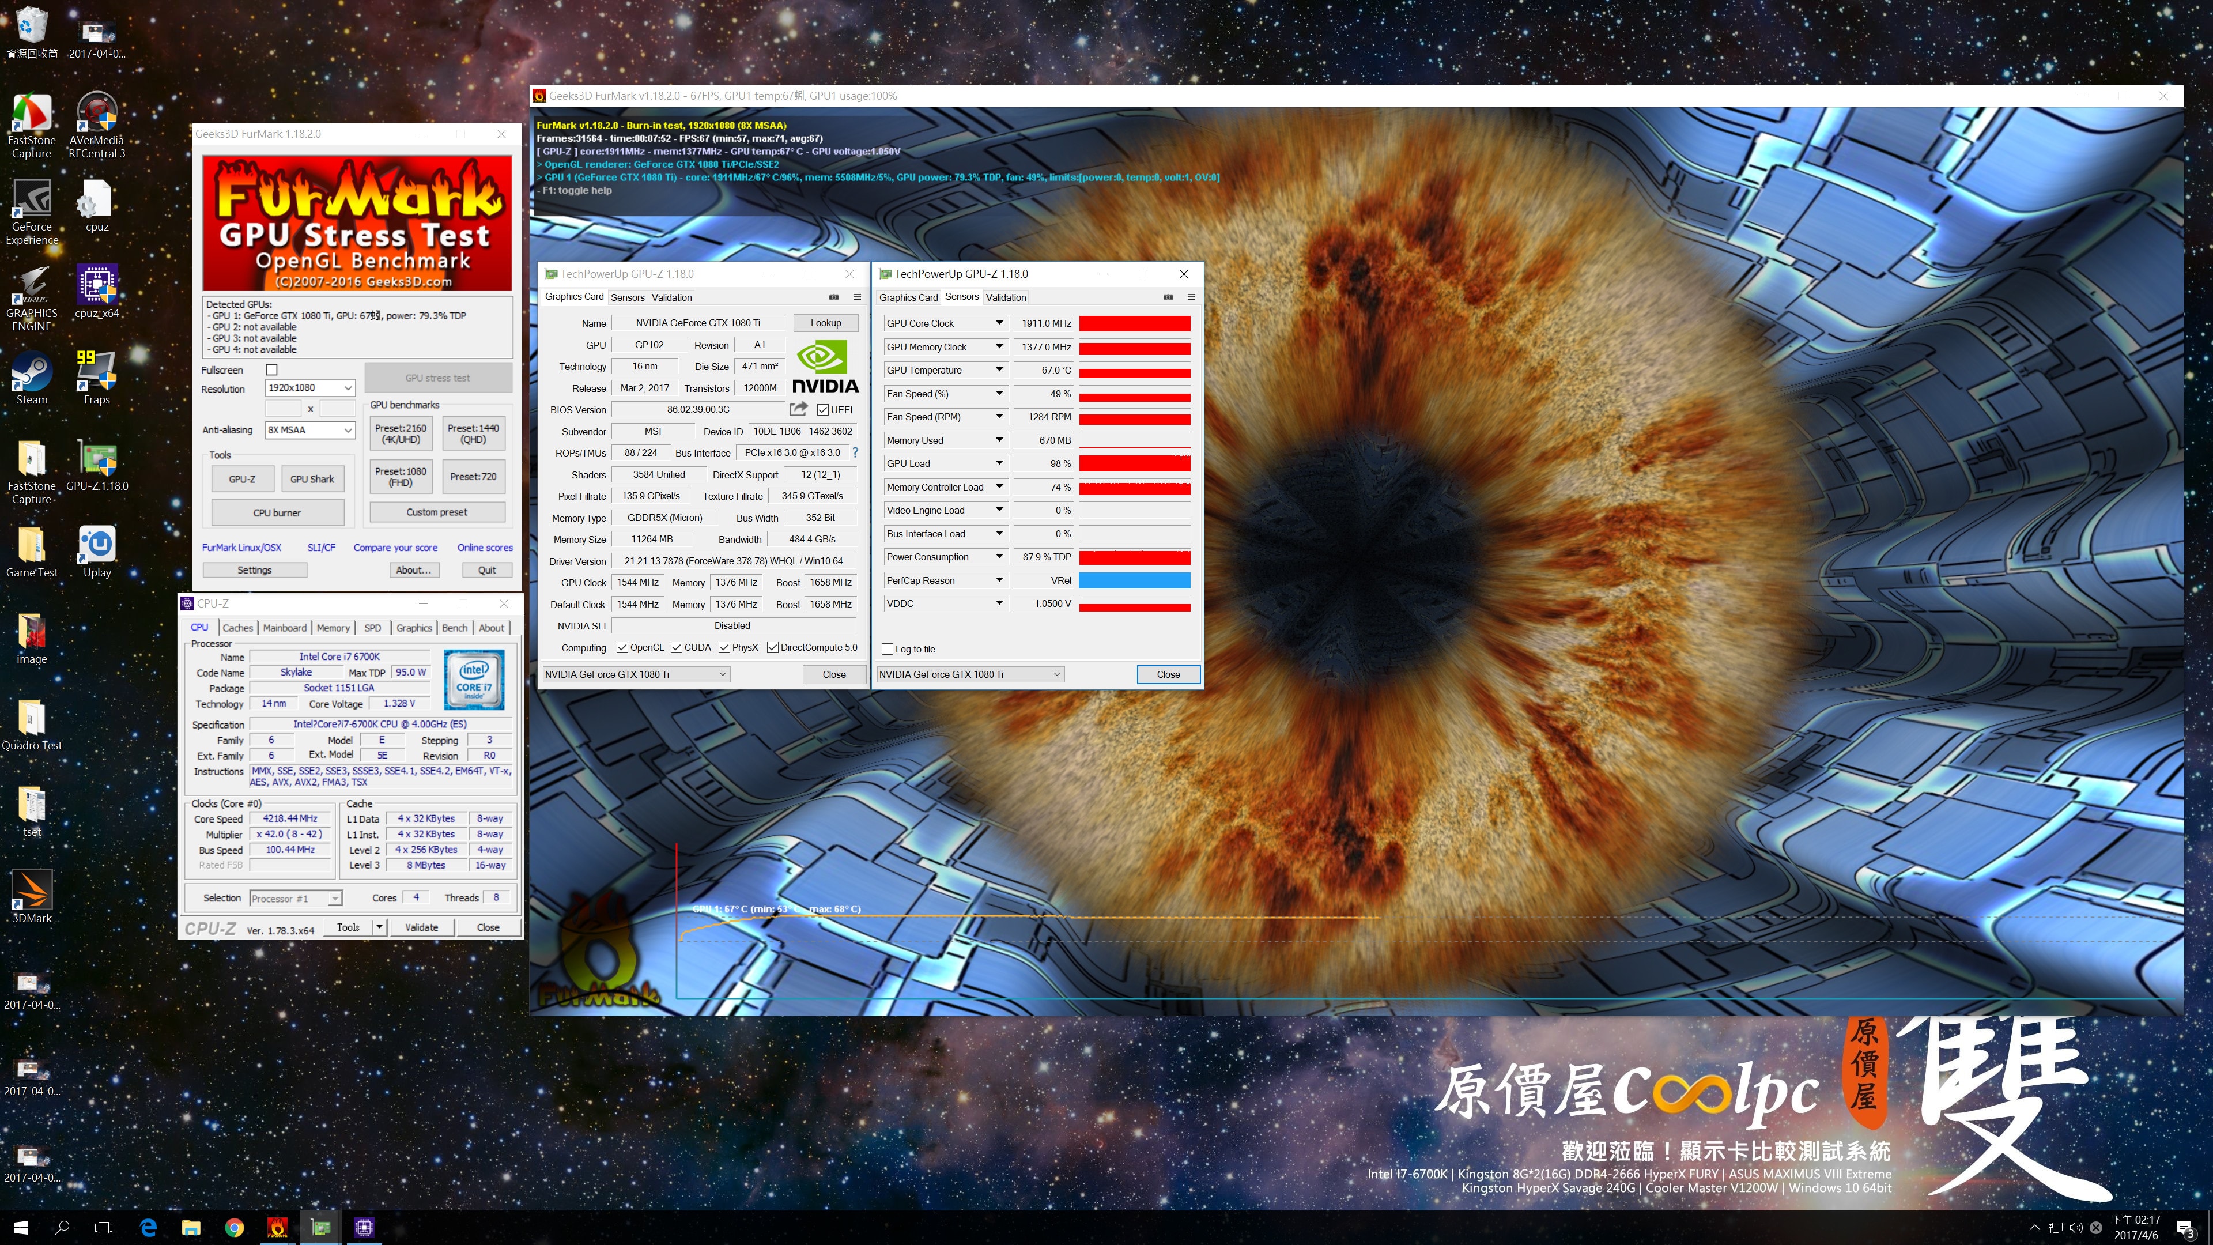The height and width of the screenshot is (1245, 2213).
Task: Start the CPU burner tool
Action: tap(277, 513)
